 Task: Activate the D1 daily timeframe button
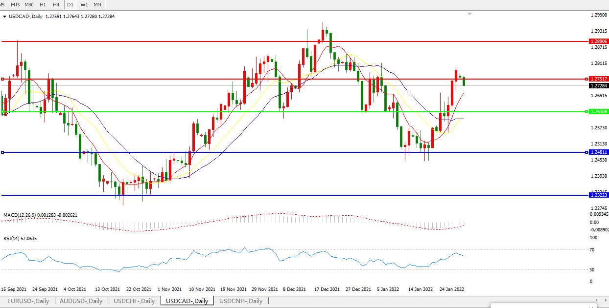(x=70, y=4)
